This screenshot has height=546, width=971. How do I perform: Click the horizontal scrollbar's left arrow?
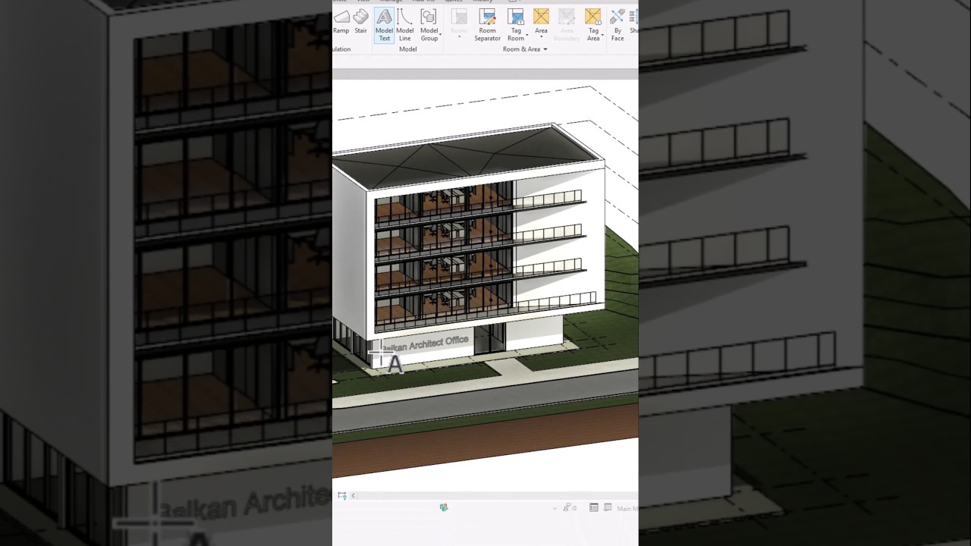pyautogui.click(x=353, y=496)
